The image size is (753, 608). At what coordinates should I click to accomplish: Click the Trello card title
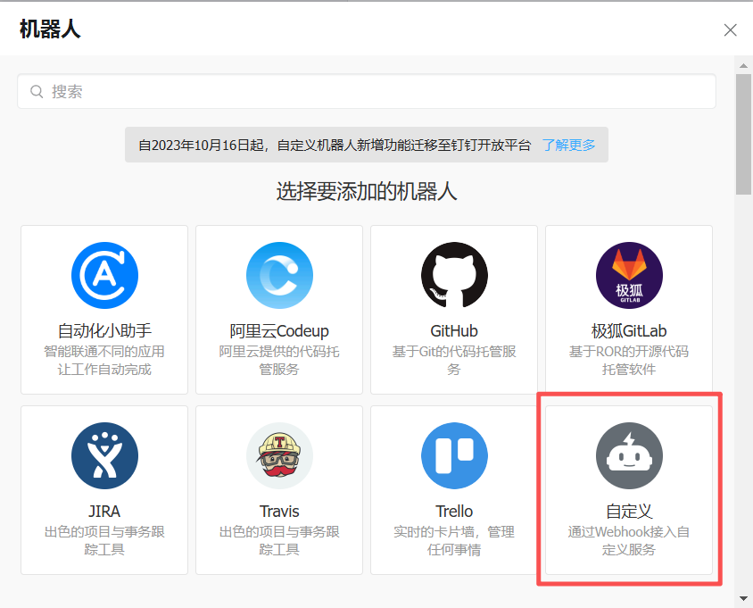[454, 511]
